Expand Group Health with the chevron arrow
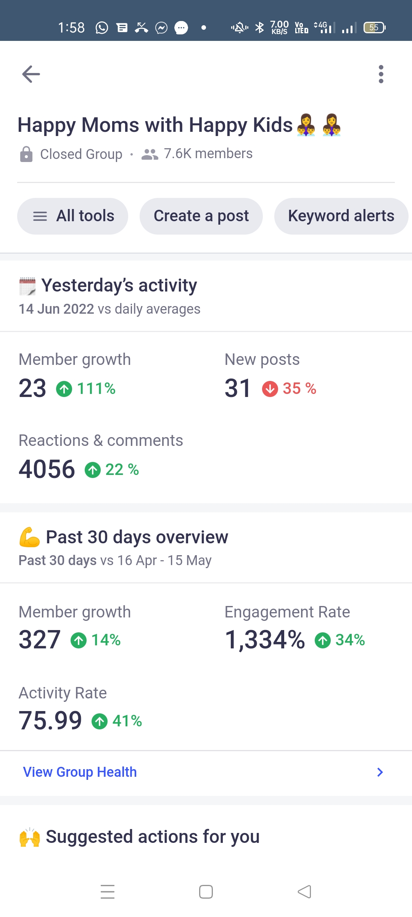The image size is (412, 917). (380, 772)
